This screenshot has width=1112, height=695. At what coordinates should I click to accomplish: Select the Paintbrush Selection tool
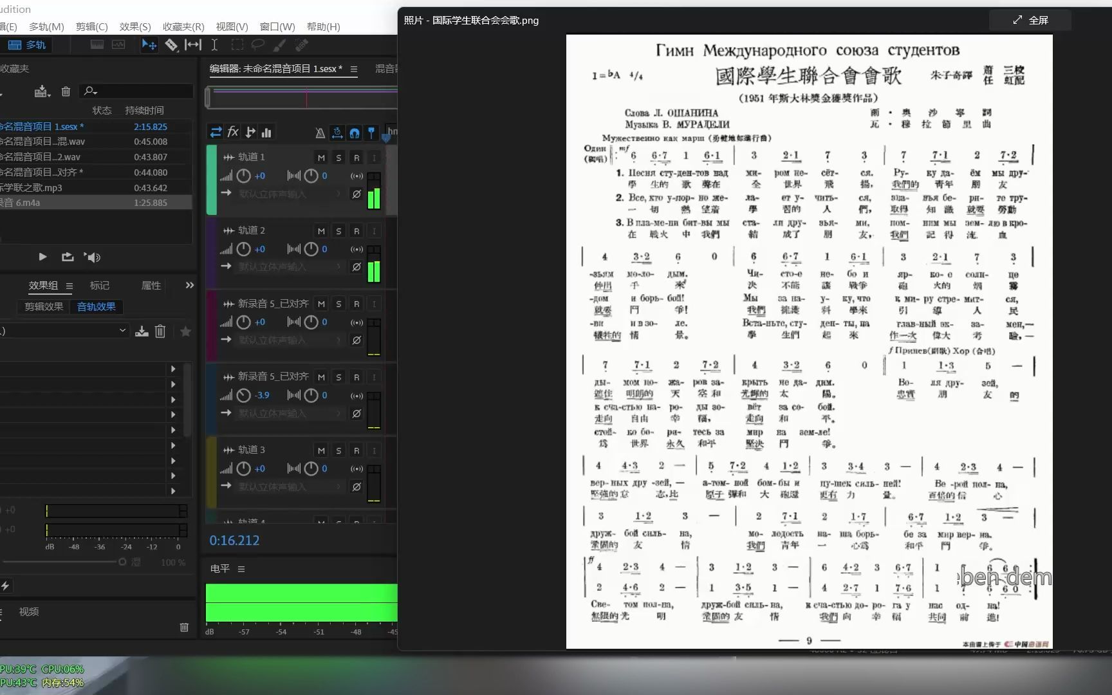point(280,44)
